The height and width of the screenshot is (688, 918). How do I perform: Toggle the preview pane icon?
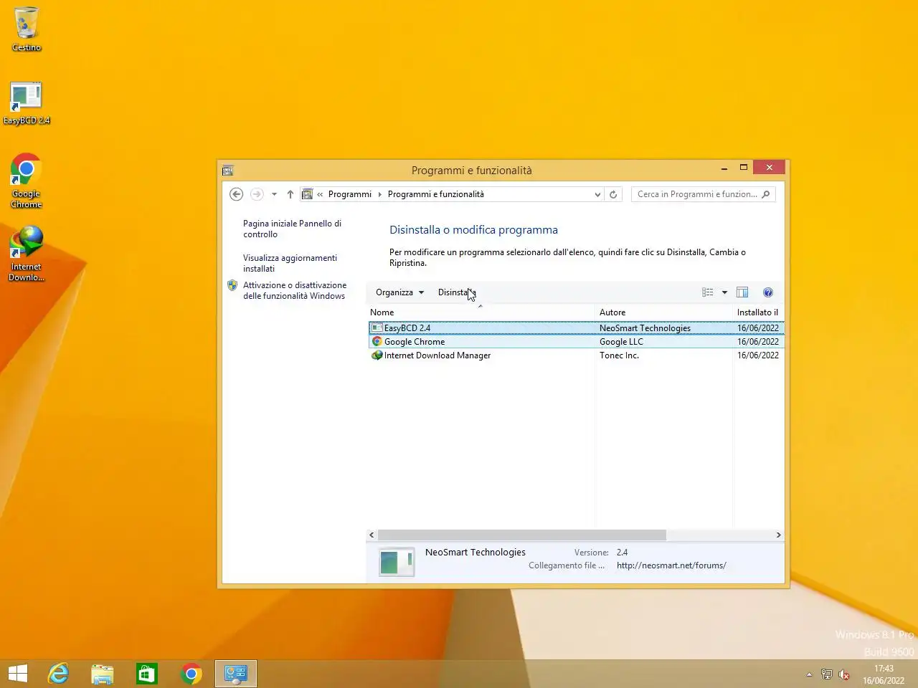(742, 292)
